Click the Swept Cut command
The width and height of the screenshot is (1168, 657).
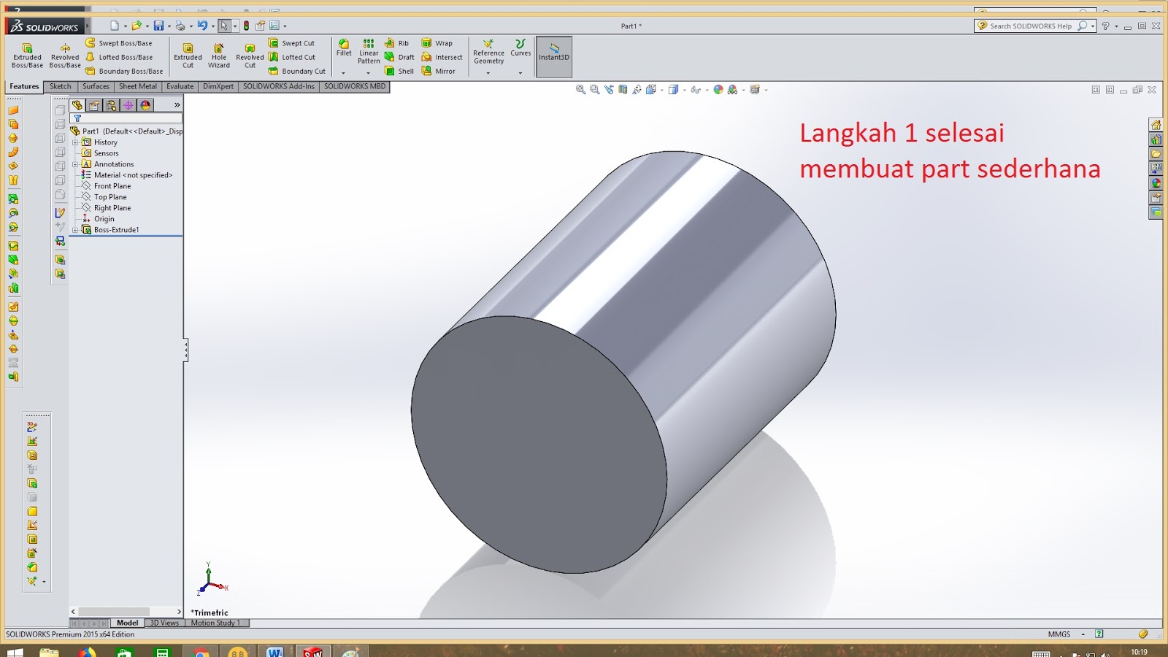coord(295,42)
